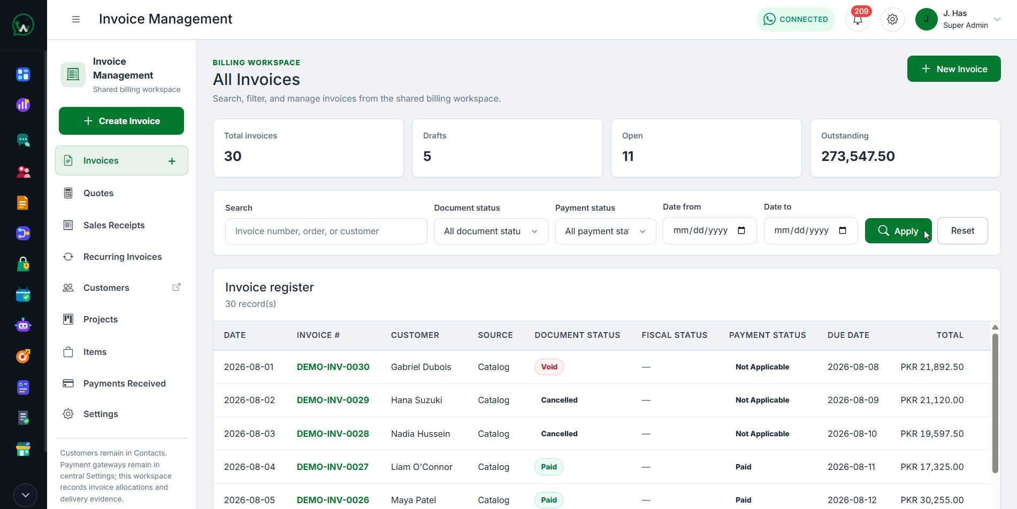Open the purple workflow icon in rail
The width and height of the screenshot is (1017, 509).
pos(23,233)
